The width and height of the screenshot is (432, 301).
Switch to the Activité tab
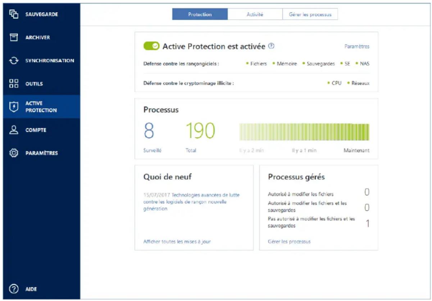click(255, 14)
